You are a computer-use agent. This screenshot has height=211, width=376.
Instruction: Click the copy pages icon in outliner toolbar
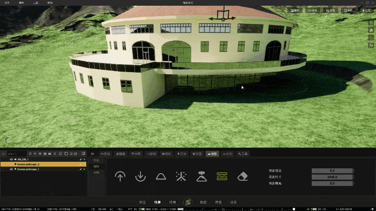point(60,153)
